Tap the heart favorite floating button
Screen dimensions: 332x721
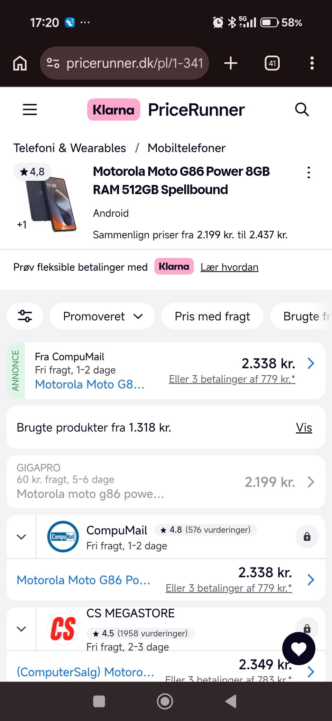[x=298, y=649]
